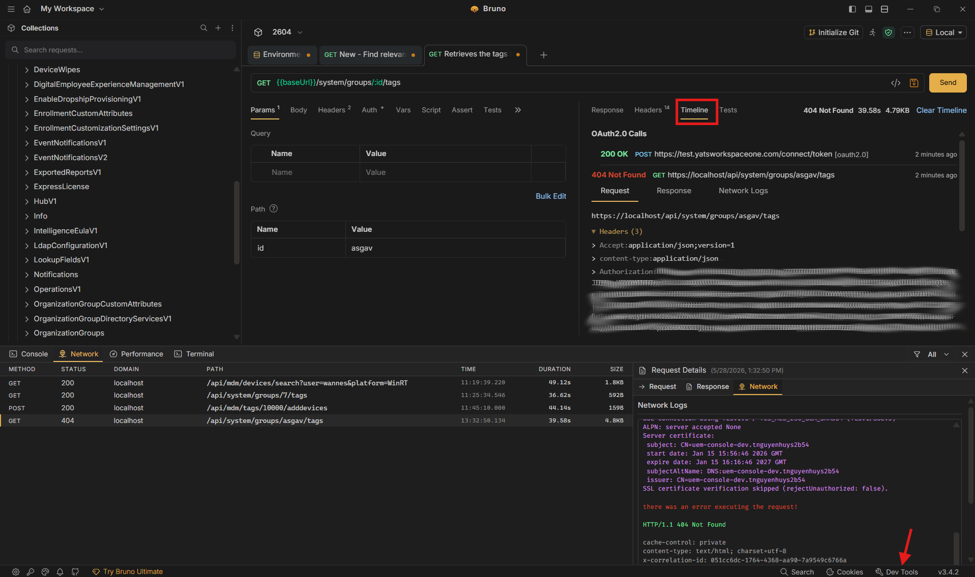This screenshot has height=577, width=975.
Task: Add a new collection with plus icon
Action: pos(218,28)
